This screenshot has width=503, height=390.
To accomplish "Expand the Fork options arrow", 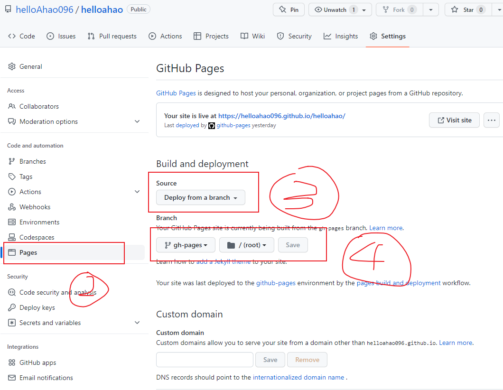I will pyautogui.click(x=430, y=9).
